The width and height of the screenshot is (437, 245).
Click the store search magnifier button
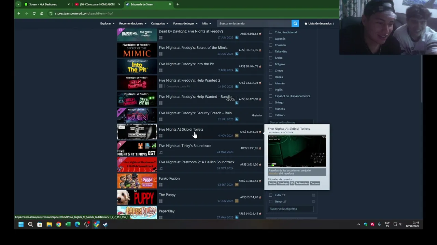[295, 23]
